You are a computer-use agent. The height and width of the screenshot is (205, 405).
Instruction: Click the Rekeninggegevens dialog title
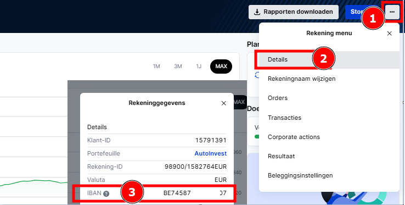click(x=157, y=103)
